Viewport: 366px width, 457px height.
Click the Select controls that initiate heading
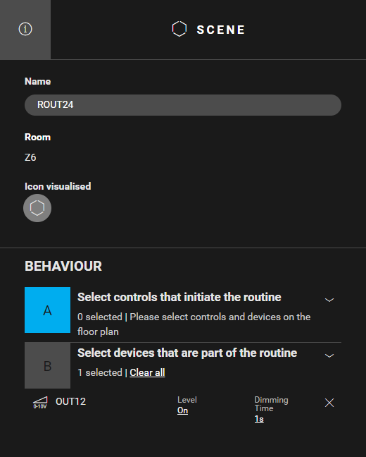coord(179,298)
